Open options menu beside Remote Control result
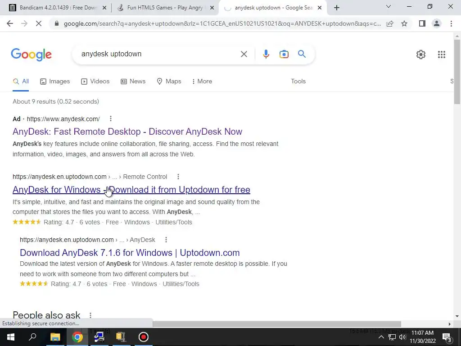Image resolution: width=461 pixels, height=346 pixels. tap(178, 177)
